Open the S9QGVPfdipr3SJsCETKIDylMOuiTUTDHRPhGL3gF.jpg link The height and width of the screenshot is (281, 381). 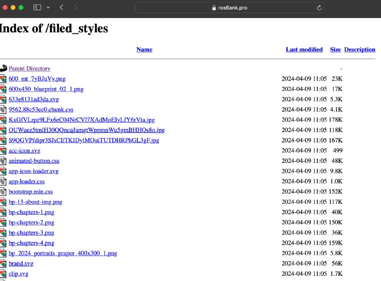pyautogui.click(x=84, y=140)
